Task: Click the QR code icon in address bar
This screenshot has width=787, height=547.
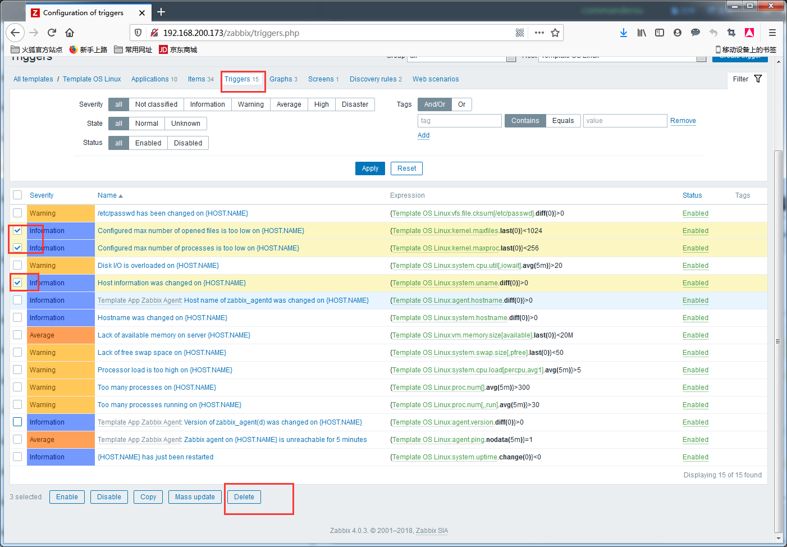Action: coord(520,33)
